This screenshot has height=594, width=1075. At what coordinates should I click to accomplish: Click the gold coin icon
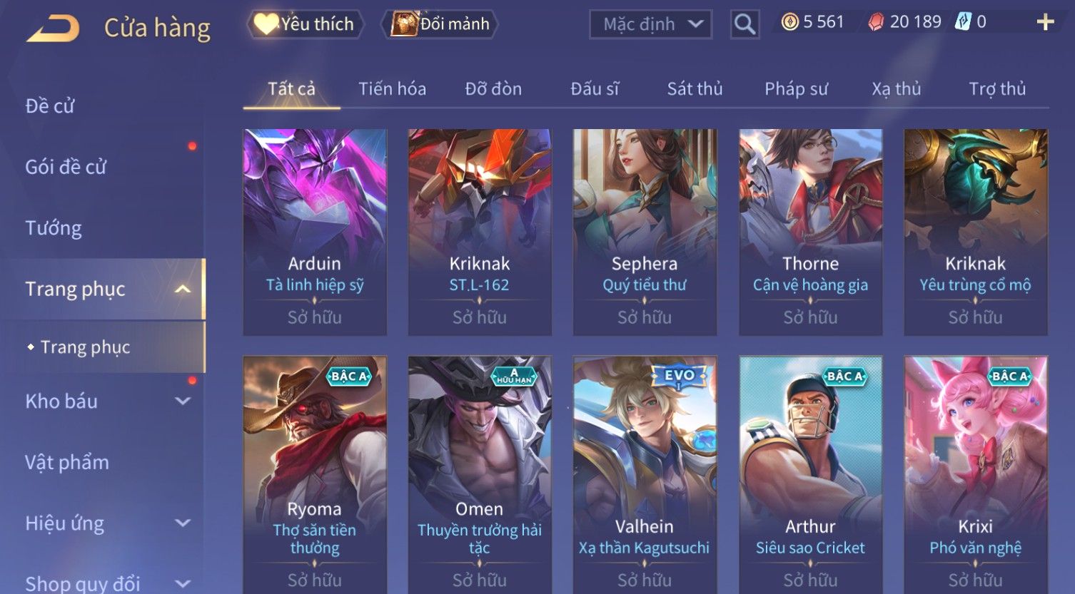pos(789,23)
